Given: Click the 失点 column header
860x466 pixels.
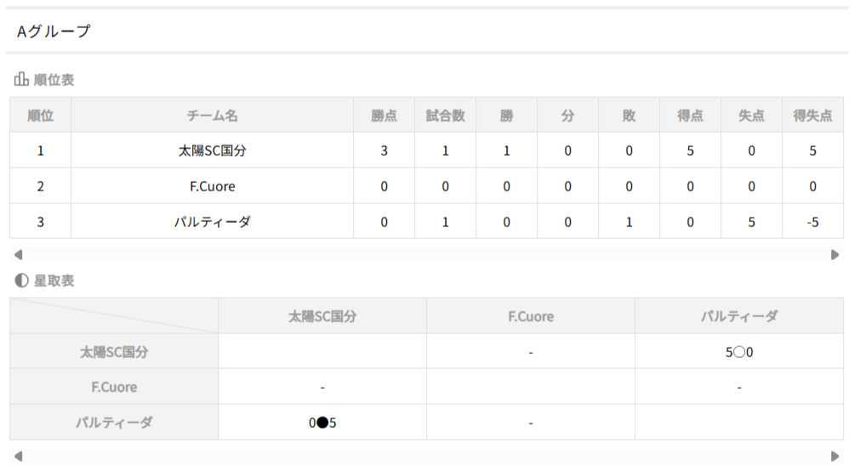Looking at the screenshot, I should [x=751, y=116].
